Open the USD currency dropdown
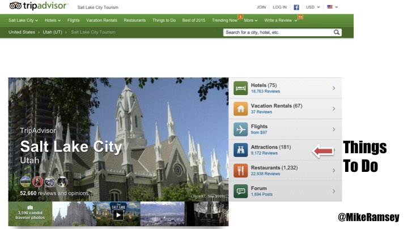The image size is (408, 229). coord(313,7)
